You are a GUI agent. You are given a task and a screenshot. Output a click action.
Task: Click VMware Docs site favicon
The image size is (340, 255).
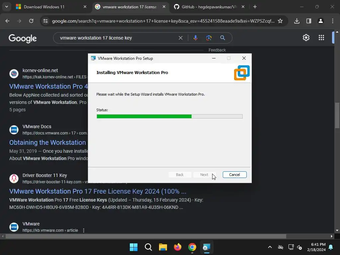[x=14, y=130]
